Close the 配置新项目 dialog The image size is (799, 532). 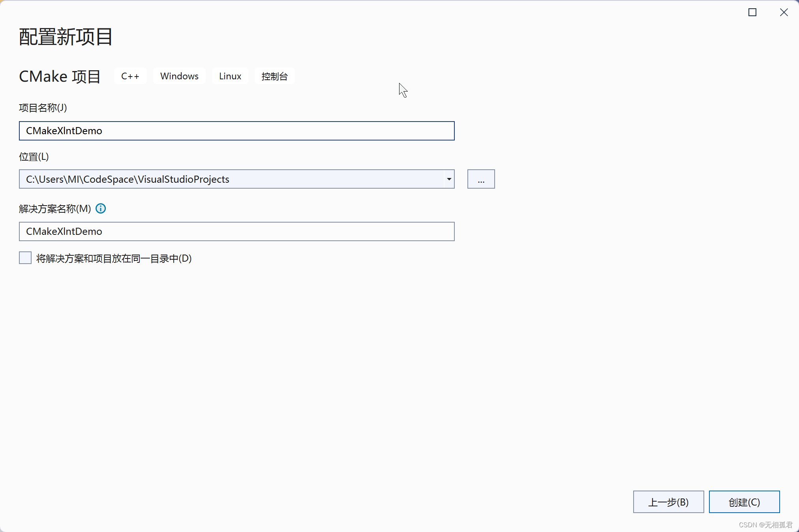[x=784, y=13]
